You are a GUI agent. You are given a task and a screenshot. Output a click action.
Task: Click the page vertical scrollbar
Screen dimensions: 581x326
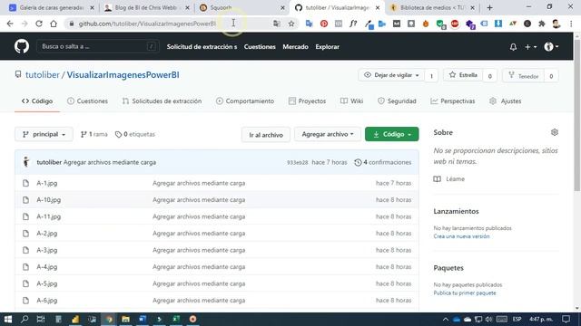577,115
